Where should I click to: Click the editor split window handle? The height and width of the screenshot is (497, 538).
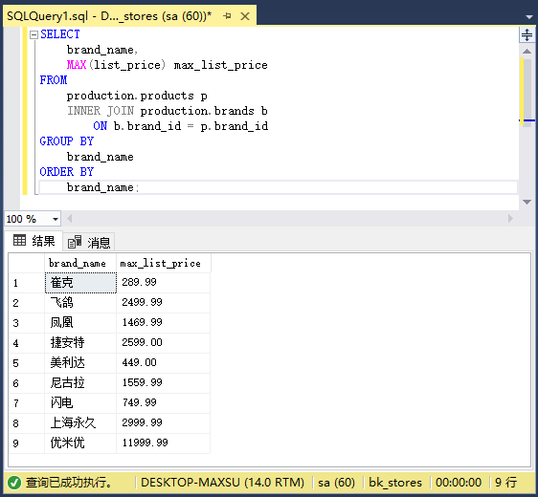tap(527, 35)
